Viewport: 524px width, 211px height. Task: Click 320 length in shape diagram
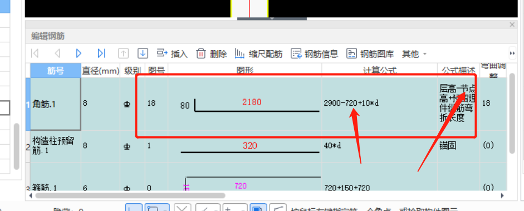(250, 145)
